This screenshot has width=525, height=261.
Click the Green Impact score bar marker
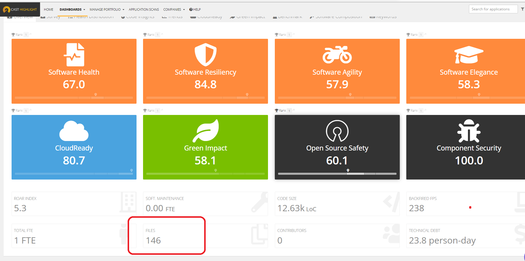215,170
